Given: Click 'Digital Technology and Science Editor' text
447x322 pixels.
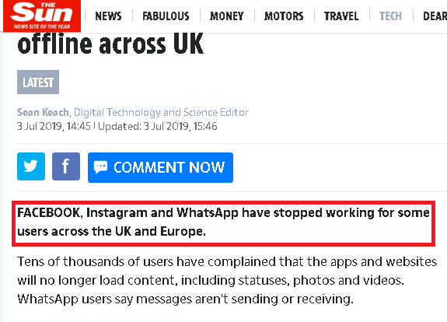Looking at the screenshot, I should 162,112.
